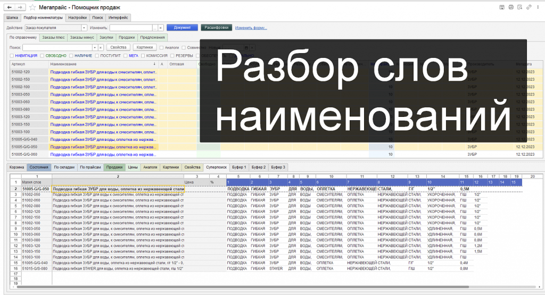Open the upper Продажи tab
This screenshot has height=295, width=545.
pyautogui.click(x=127, y=38)
